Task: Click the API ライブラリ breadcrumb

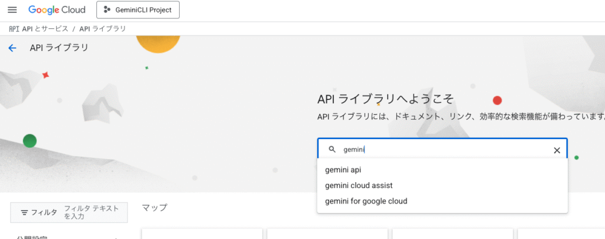Action: pyautogui.click(x=102, y=28)
